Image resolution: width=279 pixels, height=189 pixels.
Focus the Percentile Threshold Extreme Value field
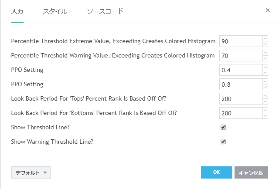(x=241, y=41)
